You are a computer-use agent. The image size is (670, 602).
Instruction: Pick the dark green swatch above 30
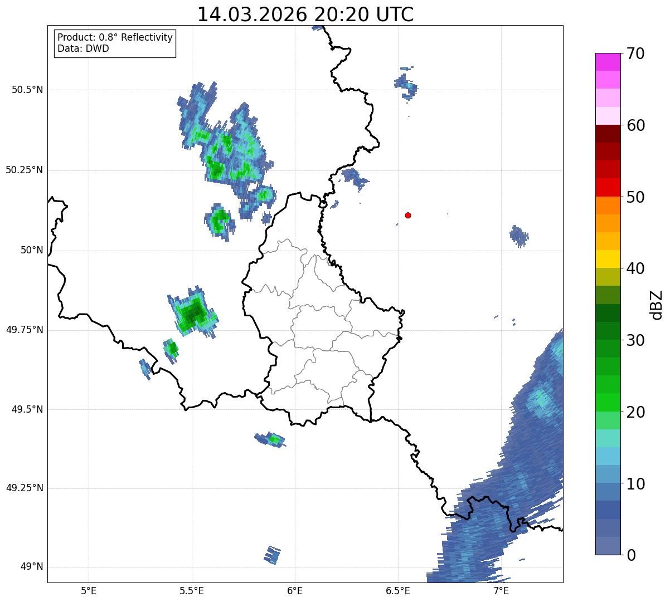[x=608, y=313]
